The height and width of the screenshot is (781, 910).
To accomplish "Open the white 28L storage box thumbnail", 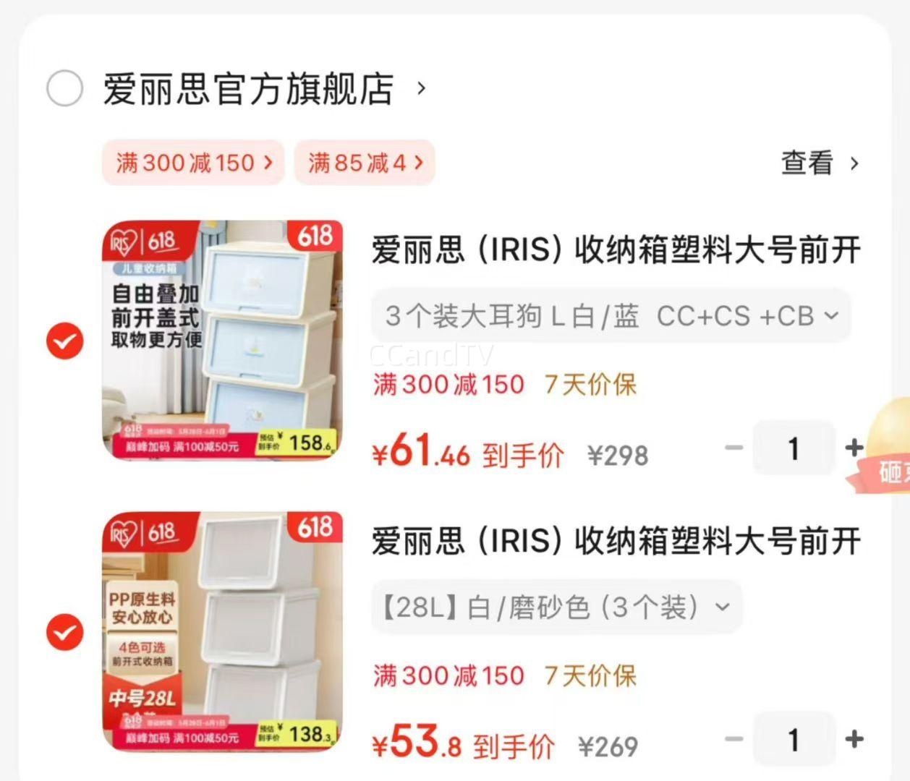I will coord(222,632).
